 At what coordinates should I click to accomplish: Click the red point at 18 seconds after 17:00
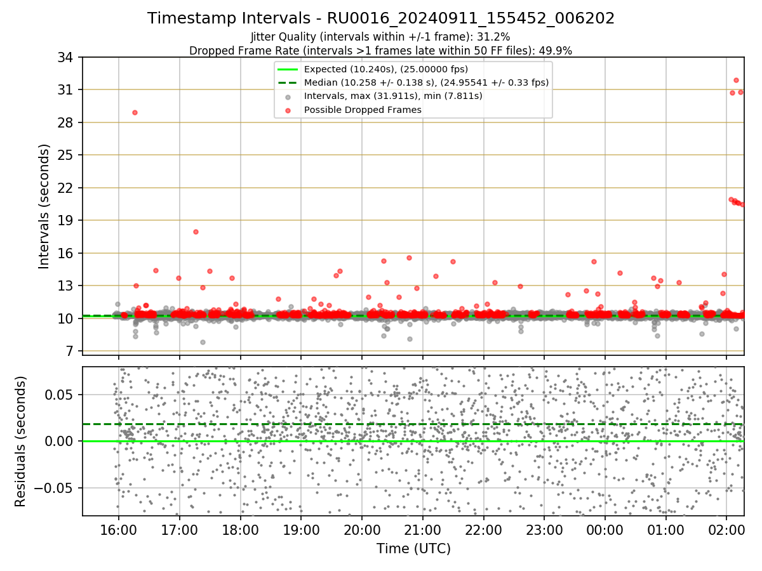(196, 232)
